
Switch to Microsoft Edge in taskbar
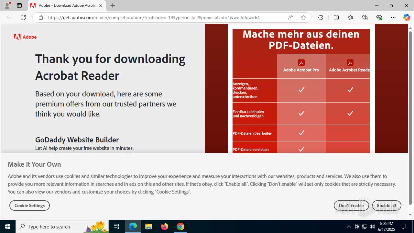[133, 227]
